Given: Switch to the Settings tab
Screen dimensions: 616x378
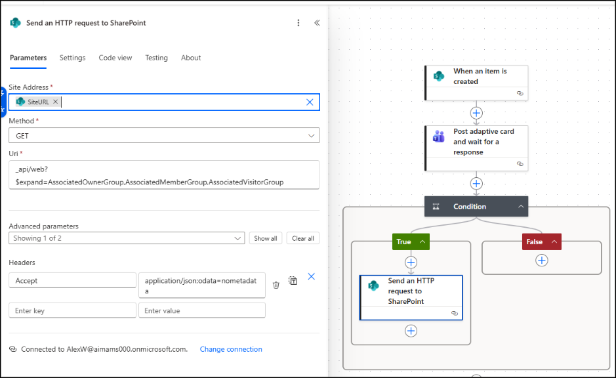Looking at the screenshot, I should pos(72,58).
